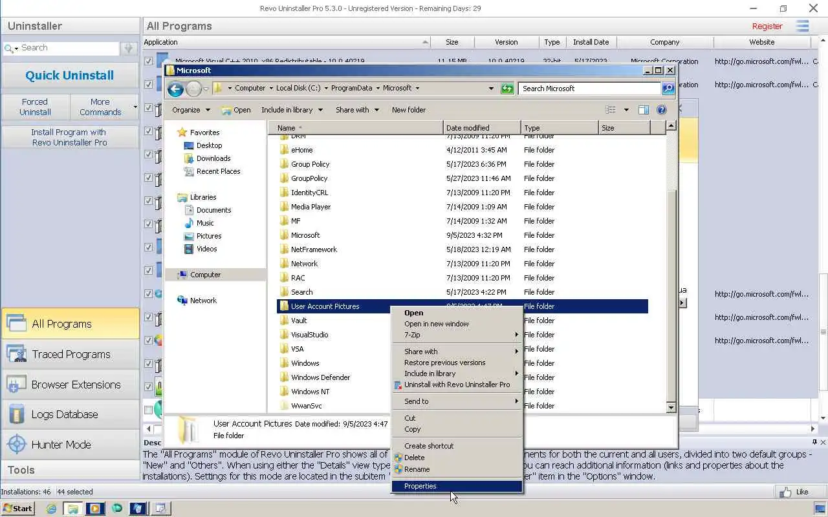Click the Explorer scrollbar down arrow
The width and height of the screenshot is (828, 517).
point(671,408)
